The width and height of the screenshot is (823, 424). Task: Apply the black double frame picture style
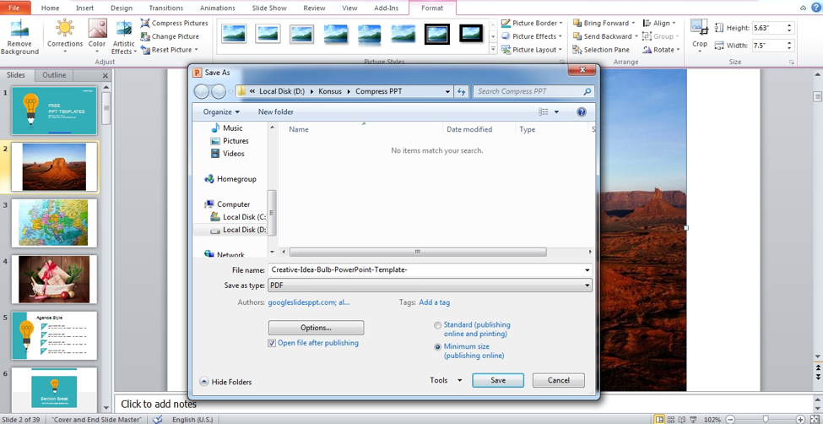(437, 34)
